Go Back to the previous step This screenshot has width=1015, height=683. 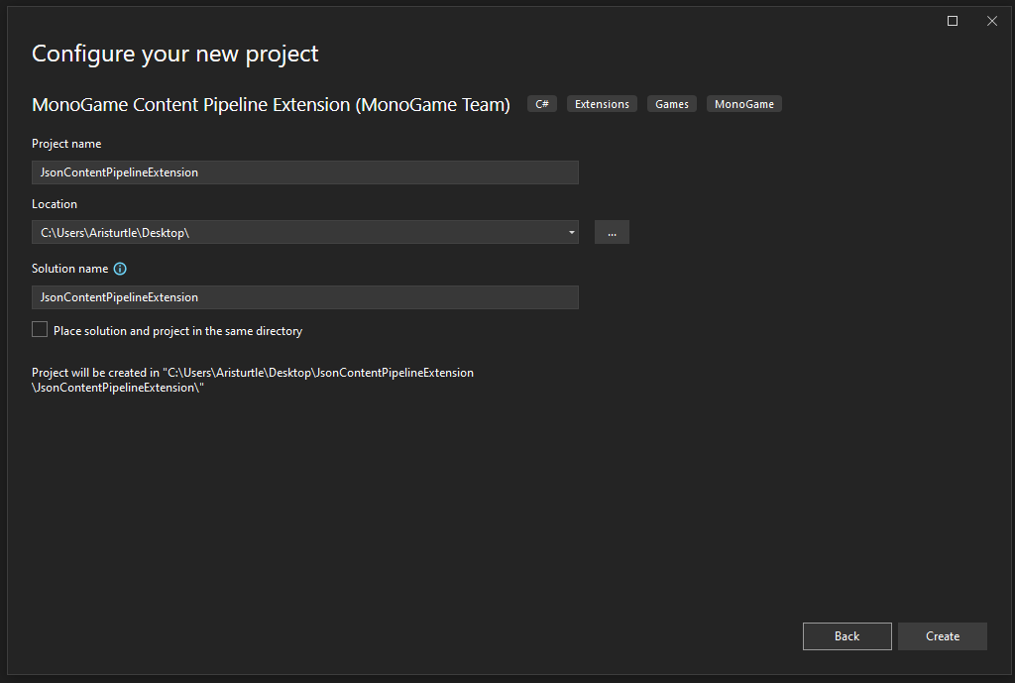tap(847, 636)
